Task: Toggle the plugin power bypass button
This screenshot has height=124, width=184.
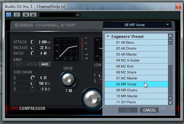Action: 9,15
